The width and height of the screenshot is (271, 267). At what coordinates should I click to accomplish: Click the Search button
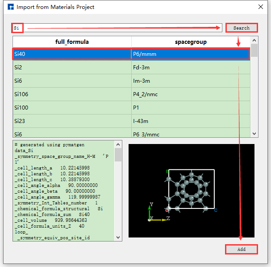[242, 28]
